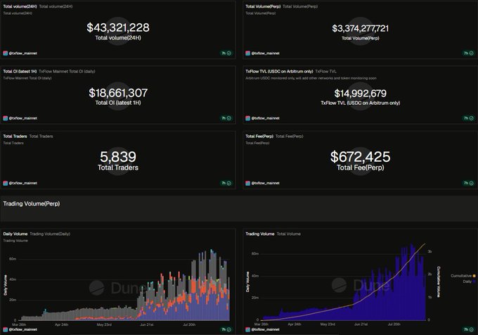Click 7h refresh status badge in Total Fee(Perp) card
Image resolution: width=478 pixels, height=335 pixels.
tap(469, 183)
